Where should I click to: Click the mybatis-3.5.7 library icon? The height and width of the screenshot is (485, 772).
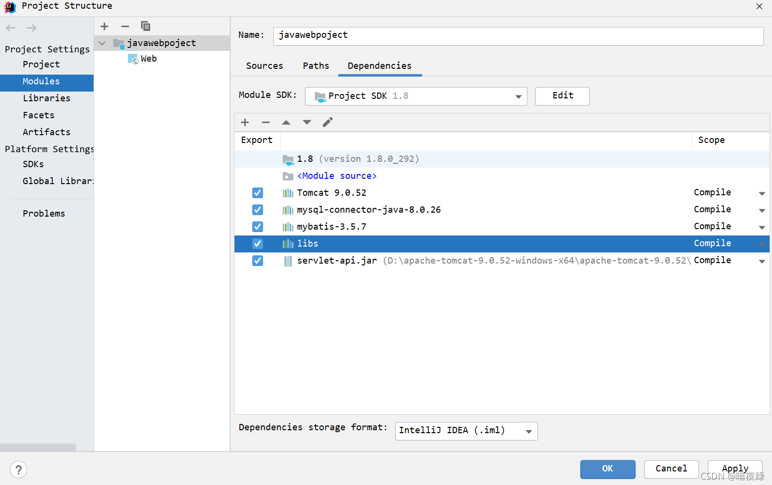point(288,227)
